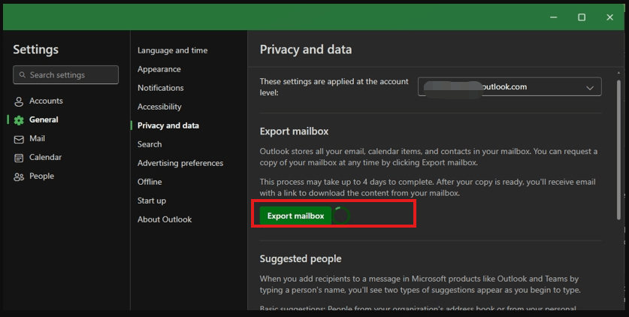This screenshot has width=629, height=317.
Task: Click the dropdown chevron next to outlook.com
Action: pyautogui.click(x=590, y=88)
